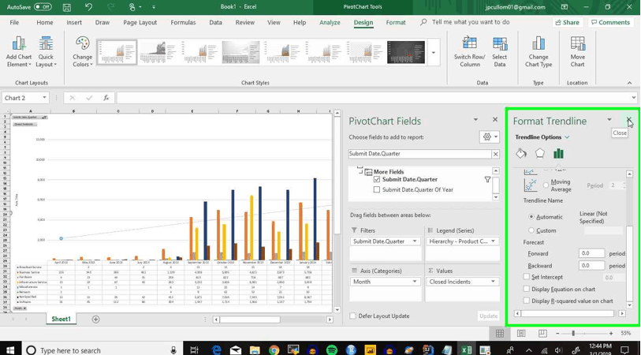The image size is (641, 355).
Task: Click the Share button
Action: [x=568, y=23]
